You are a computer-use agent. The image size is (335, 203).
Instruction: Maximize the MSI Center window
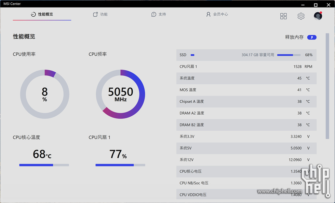coord(316,4)
